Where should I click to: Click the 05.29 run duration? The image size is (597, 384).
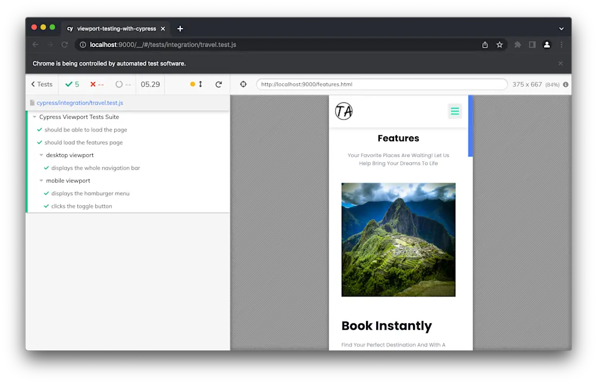coord(150,84)
